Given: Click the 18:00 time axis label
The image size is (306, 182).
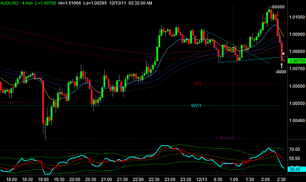Looking at the screenshot, I should click(12, 179).
